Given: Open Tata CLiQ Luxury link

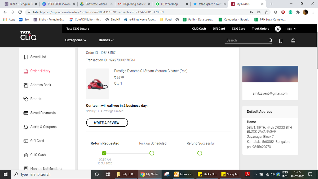Looking at the screenshot, I should point(78,29).
